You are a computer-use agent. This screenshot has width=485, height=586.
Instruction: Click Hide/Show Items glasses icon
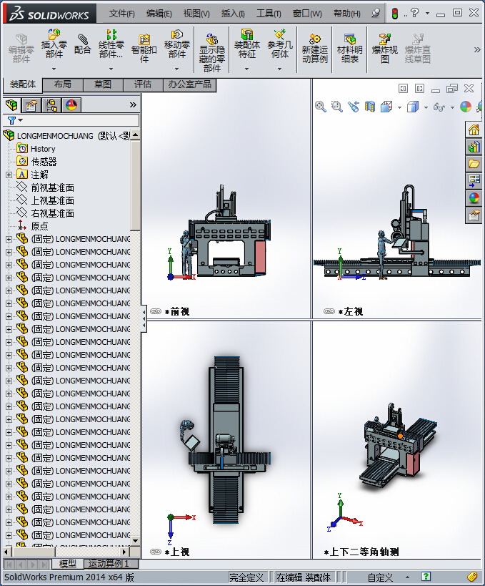point(439,107)
